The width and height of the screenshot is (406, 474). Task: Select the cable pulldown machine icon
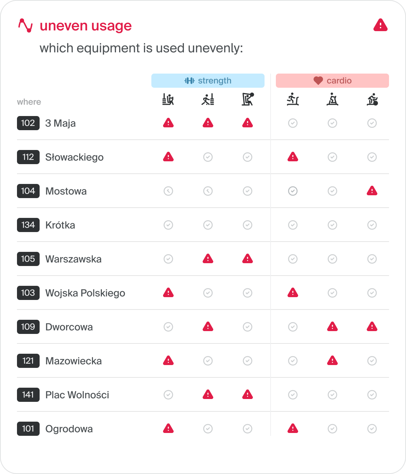pos(248,99)
